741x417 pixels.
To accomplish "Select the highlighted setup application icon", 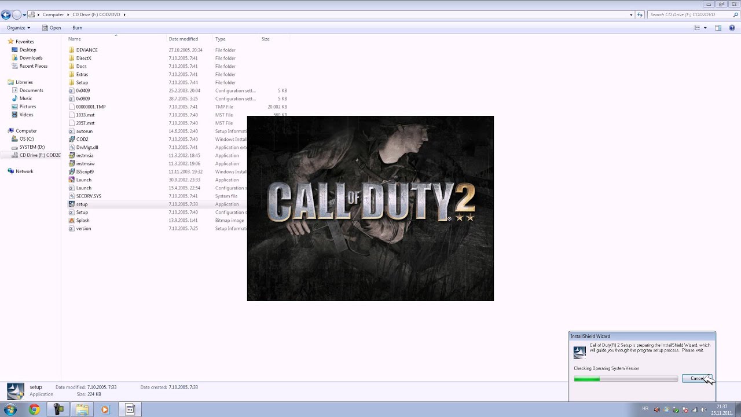I will point(72,204).
